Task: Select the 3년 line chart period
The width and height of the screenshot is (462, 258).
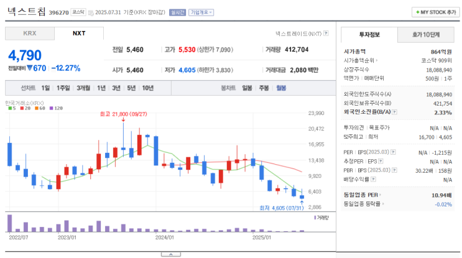Action: tap(116, 88)
